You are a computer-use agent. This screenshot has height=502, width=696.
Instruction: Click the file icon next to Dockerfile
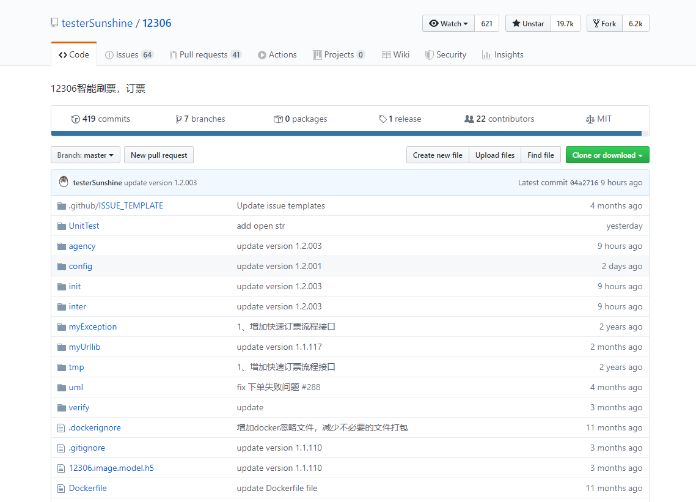[x=61, y=489]
